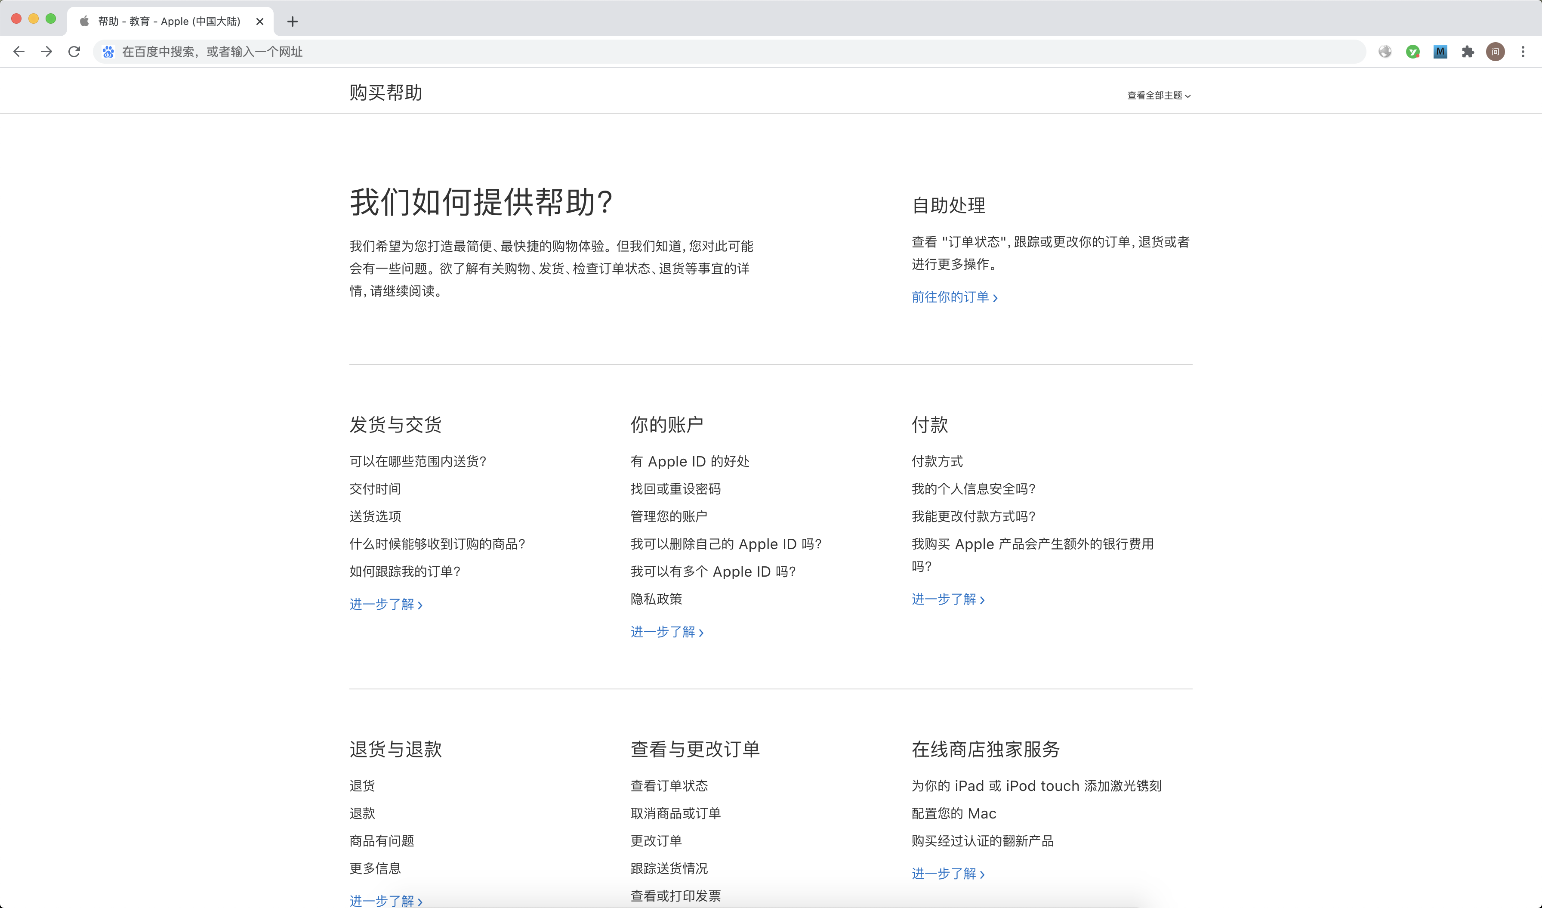This screenshot has height=908, width=1542.
Task: Open the Extensions puzzle icon
Action: (x=1467, y=52)
